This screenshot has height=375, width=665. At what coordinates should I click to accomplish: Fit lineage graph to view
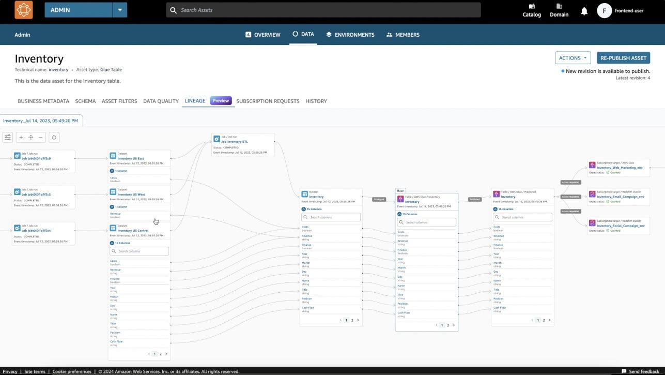31,137
